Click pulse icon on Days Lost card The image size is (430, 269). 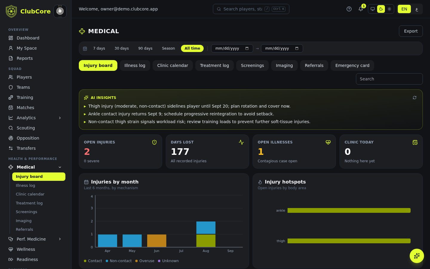(x=241, y=142)
